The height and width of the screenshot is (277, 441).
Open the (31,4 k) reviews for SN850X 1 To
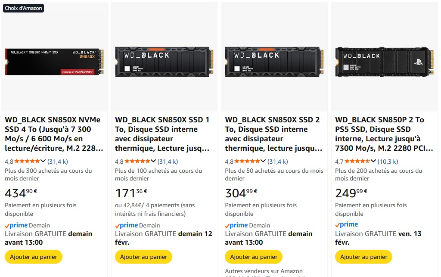(168, 162)
